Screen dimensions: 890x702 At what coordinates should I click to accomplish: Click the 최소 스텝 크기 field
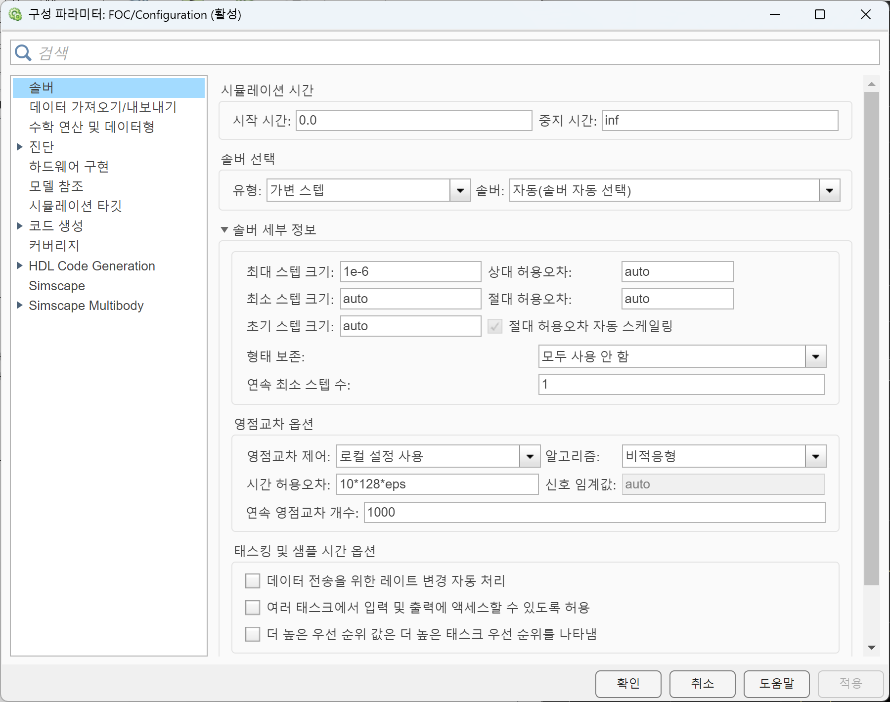pos(411,299)
